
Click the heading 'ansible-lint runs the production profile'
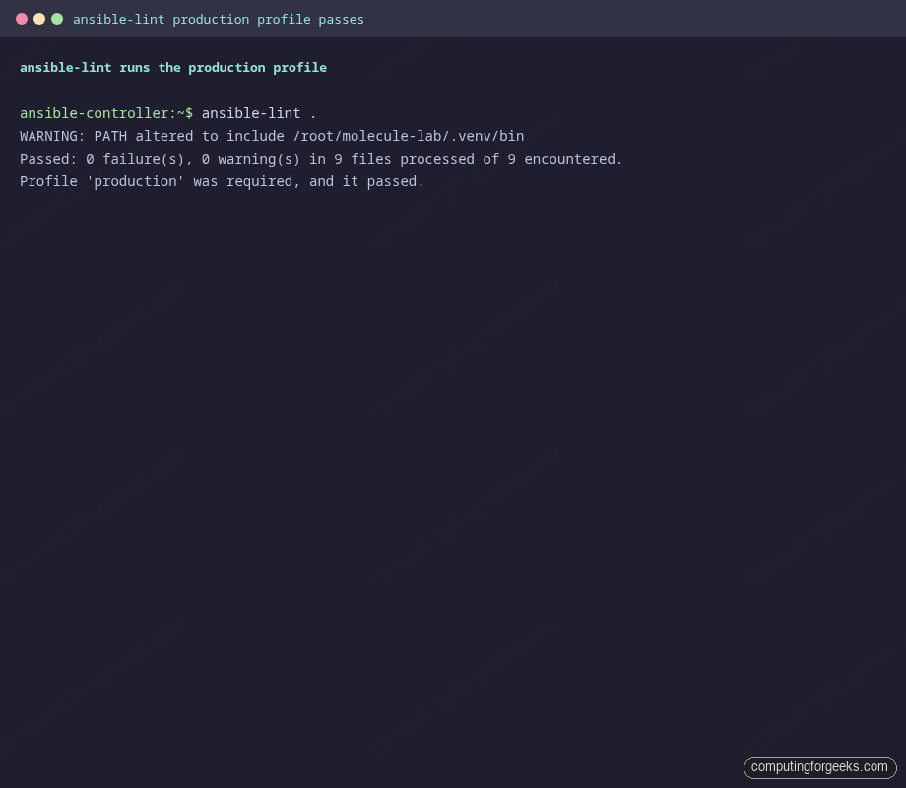point(173,67)
